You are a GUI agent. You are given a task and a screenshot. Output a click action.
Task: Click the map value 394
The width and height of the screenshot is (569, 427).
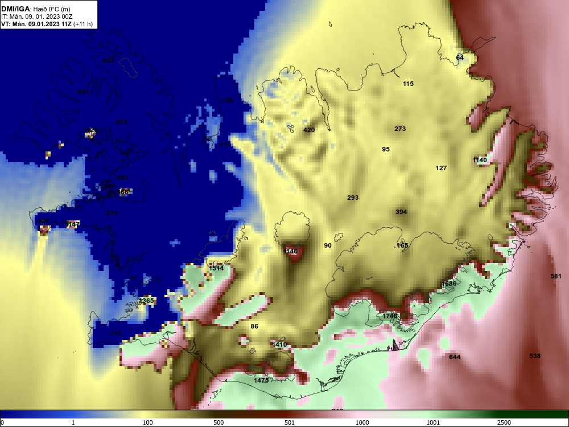(x=401, y=212)
